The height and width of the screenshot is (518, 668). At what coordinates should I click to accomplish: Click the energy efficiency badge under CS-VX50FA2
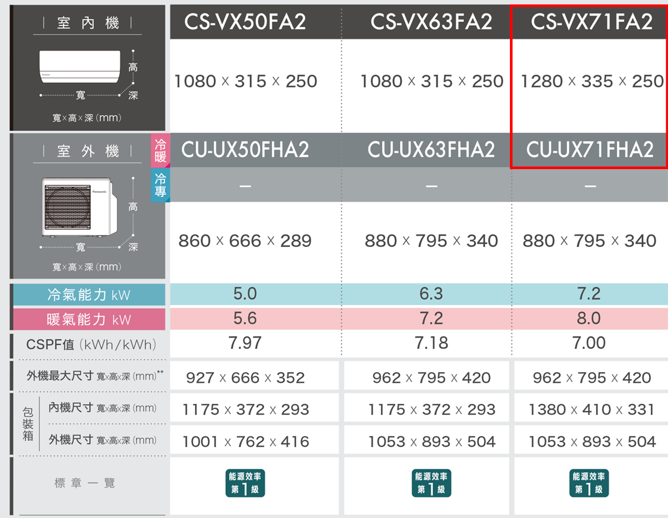245,483
